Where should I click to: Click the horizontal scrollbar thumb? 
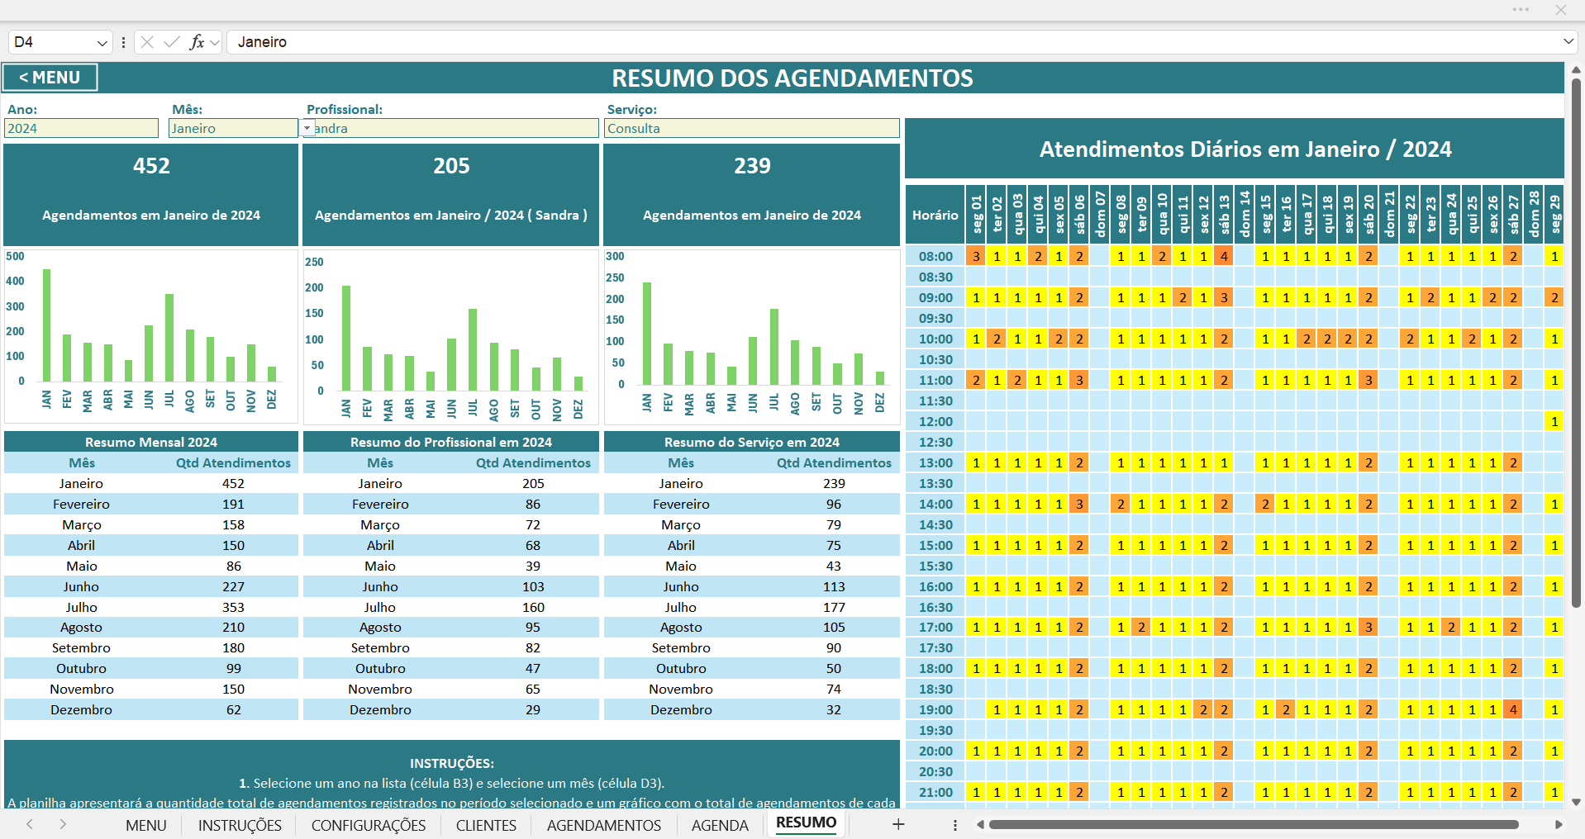coord(1254,824)
